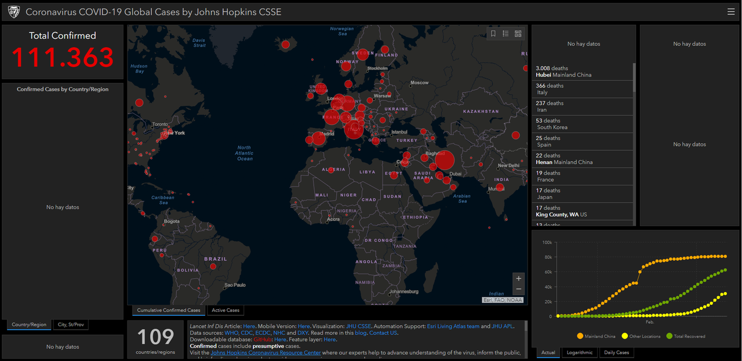
Task: Select the France 19 deaths row
Action: tap(582, 176)
